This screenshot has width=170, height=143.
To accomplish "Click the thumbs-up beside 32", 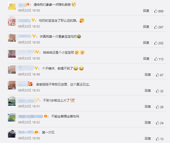I will (158, 91).
